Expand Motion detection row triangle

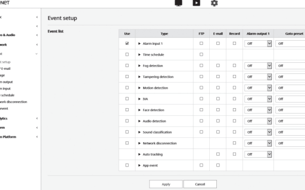139,88
